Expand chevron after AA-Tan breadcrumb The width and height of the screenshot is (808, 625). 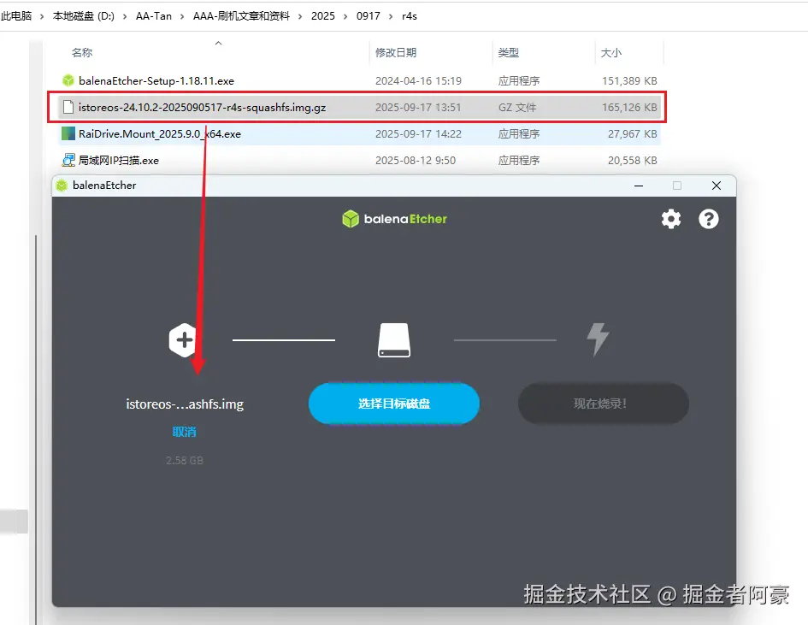[x=182, y=16]
